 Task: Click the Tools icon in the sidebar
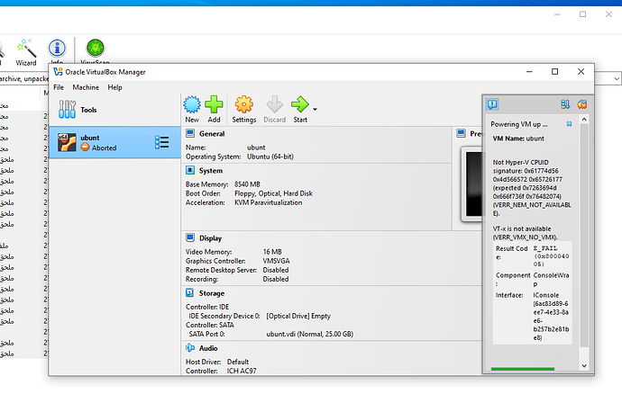point(68,110)
